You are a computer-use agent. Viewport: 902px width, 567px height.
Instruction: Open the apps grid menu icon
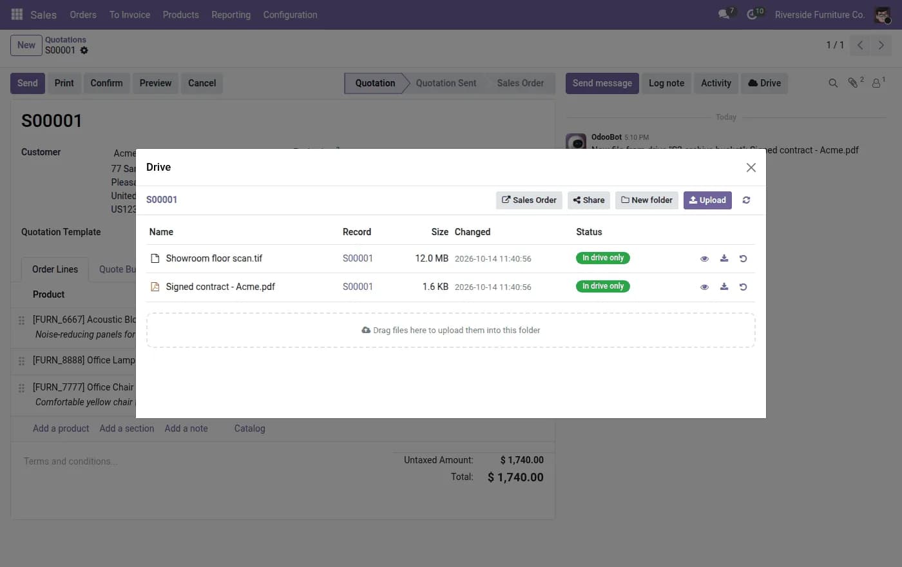click(x=17, y=14)
